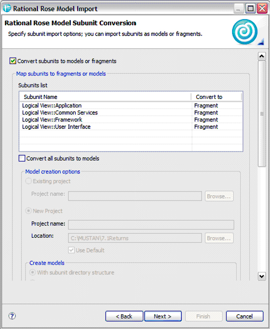Click the scrollbar down arrow
This screenshot has height=329, width=270.
(261, 276)
